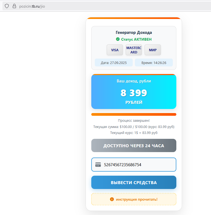Click the shield tracking protection icon
The height and width of the screenshot is (215, 211).
coord(7,6)
